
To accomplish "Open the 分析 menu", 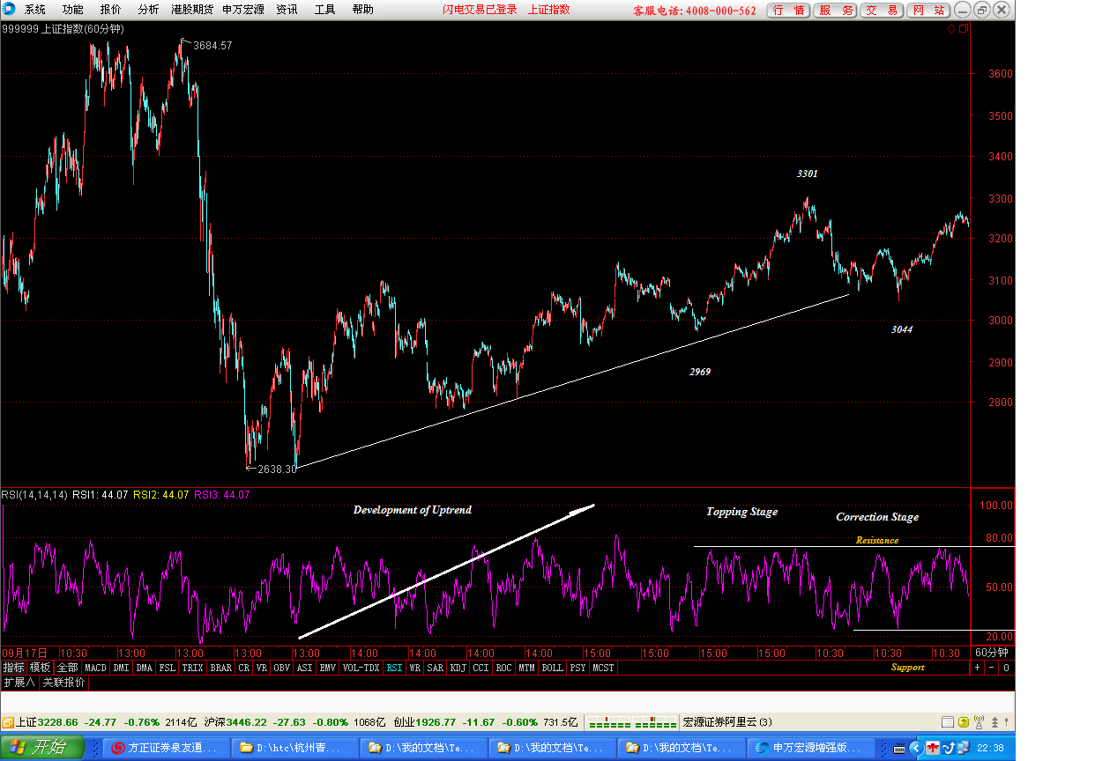I will click(148, 10).
